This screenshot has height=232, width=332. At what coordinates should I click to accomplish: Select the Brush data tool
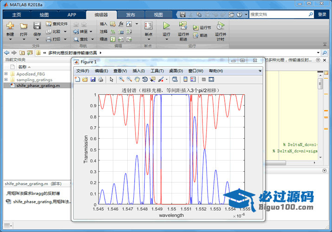[161, 79]
